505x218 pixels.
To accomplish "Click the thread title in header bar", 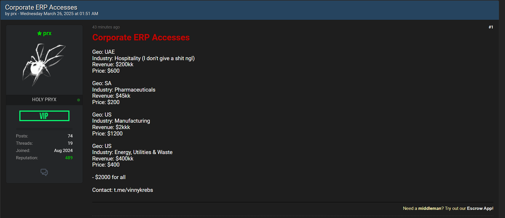I will point(41,7).
